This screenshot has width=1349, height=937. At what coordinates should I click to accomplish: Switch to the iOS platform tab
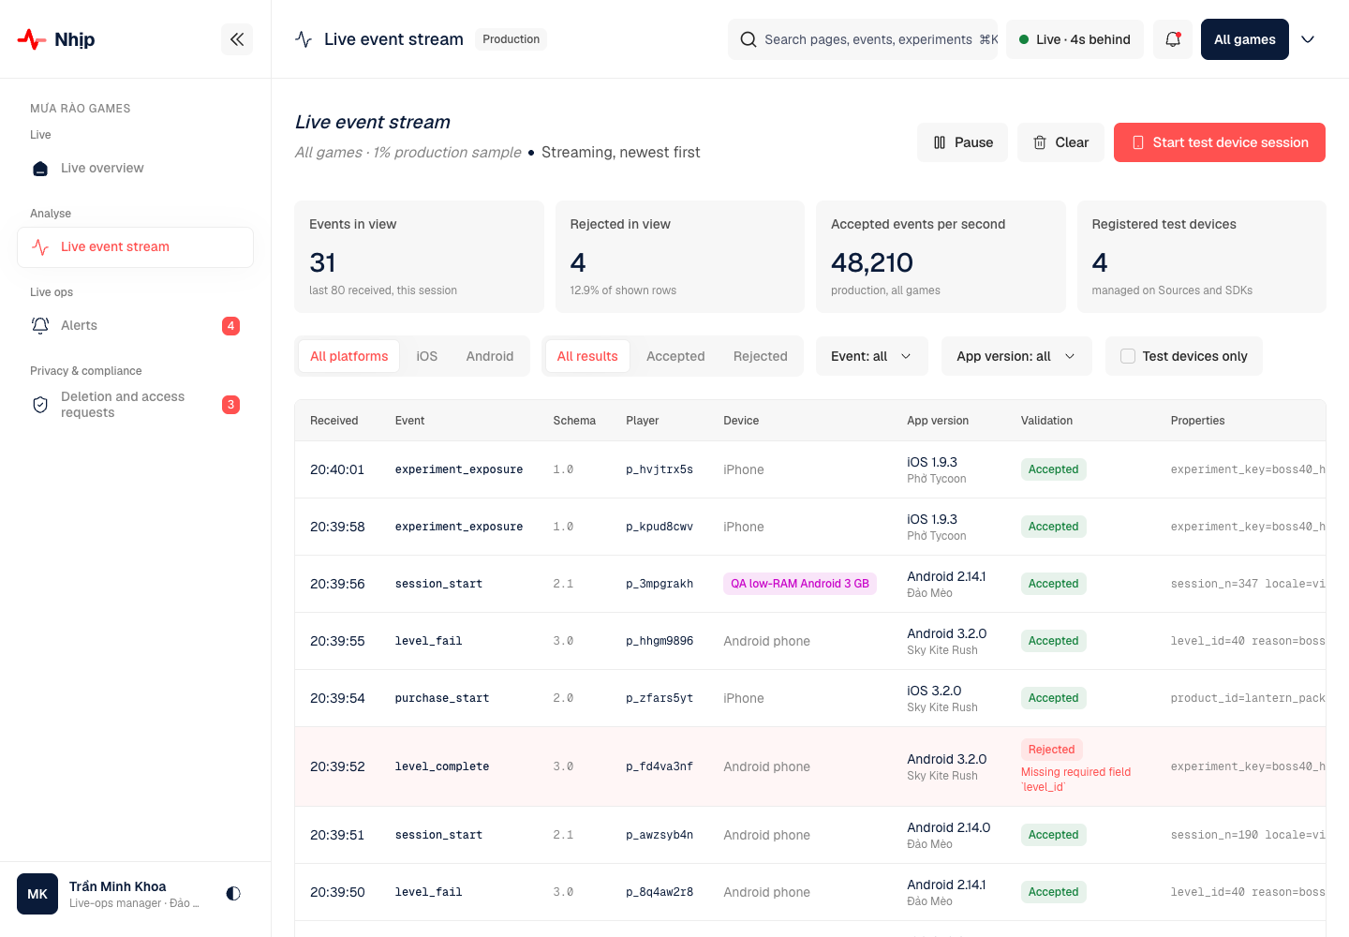pyautogui.click(x=427, y=356)
